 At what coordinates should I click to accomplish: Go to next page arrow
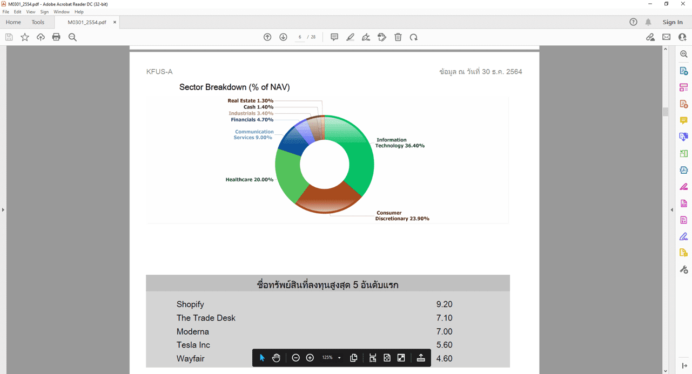[x=283, y=37]
